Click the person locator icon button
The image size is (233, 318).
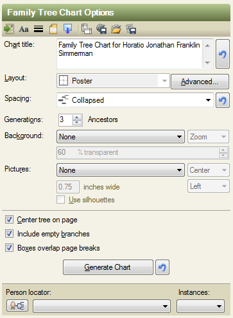pyautogui.click(x=17, y=305)
